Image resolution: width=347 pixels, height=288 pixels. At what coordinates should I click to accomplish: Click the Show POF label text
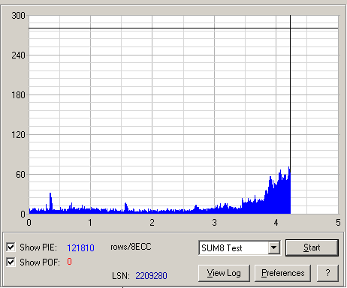click(40, 262)
